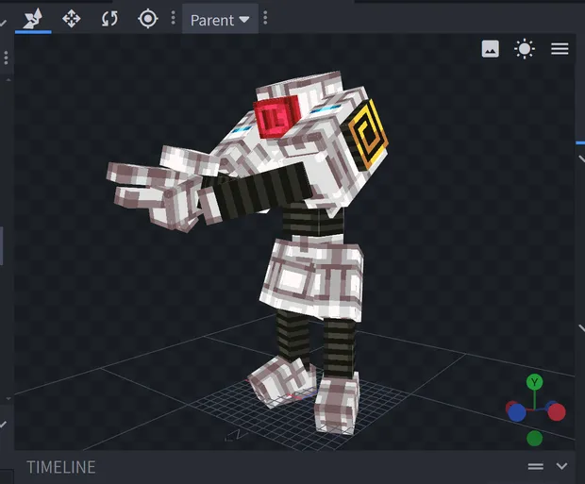Image resolution: width=585 pixels, height=484 pixels.
Task: Open the viewport hamburger menu
Action: click(x=560, y=49)
